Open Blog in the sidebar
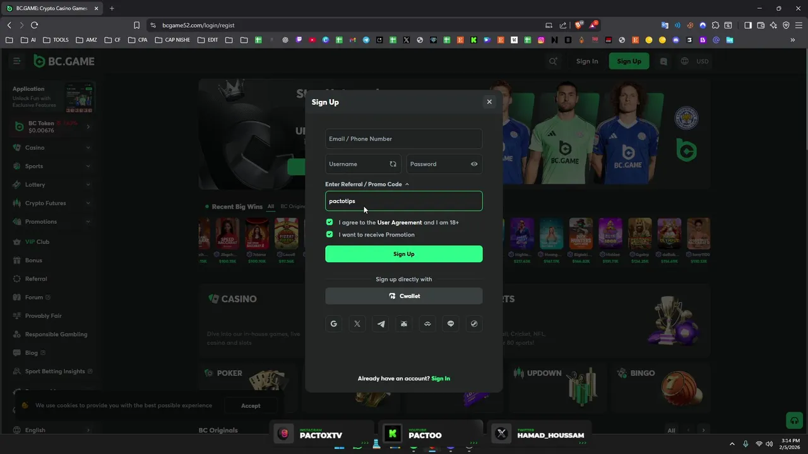This screenshot has height=454, width=808. (x=52, y=352)
